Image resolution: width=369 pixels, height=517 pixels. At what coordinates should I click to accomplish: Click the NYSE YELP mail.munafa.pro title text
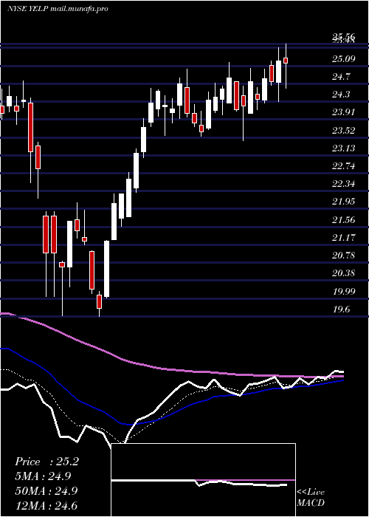58,9
